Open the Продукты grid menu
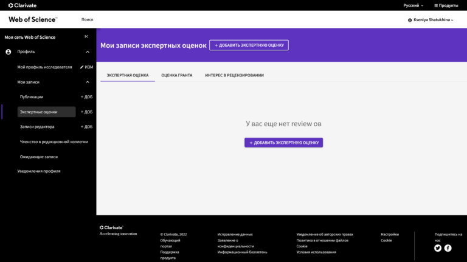The height and width of the screenshot is (262, 467). [x=446, y=5]
